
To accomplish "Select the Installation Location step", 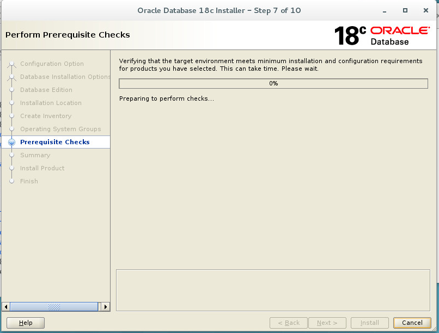I will pos(51,103).
